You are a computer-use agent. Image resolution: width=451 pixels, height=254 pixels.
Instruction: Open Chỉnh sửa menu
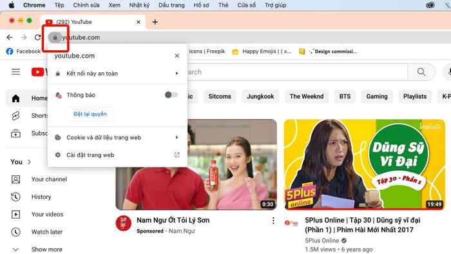click(x=86, y=5)
